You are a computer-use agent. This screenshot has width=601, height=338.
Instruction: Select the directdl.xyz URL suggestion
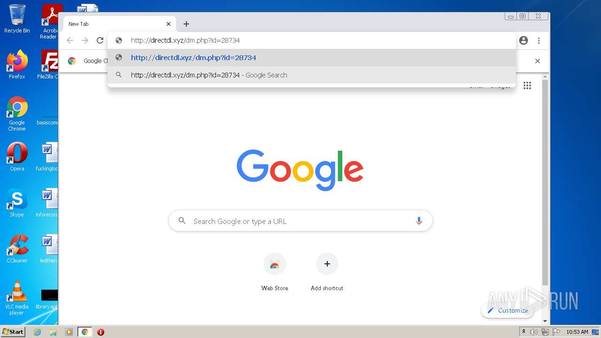pos(312,58)
